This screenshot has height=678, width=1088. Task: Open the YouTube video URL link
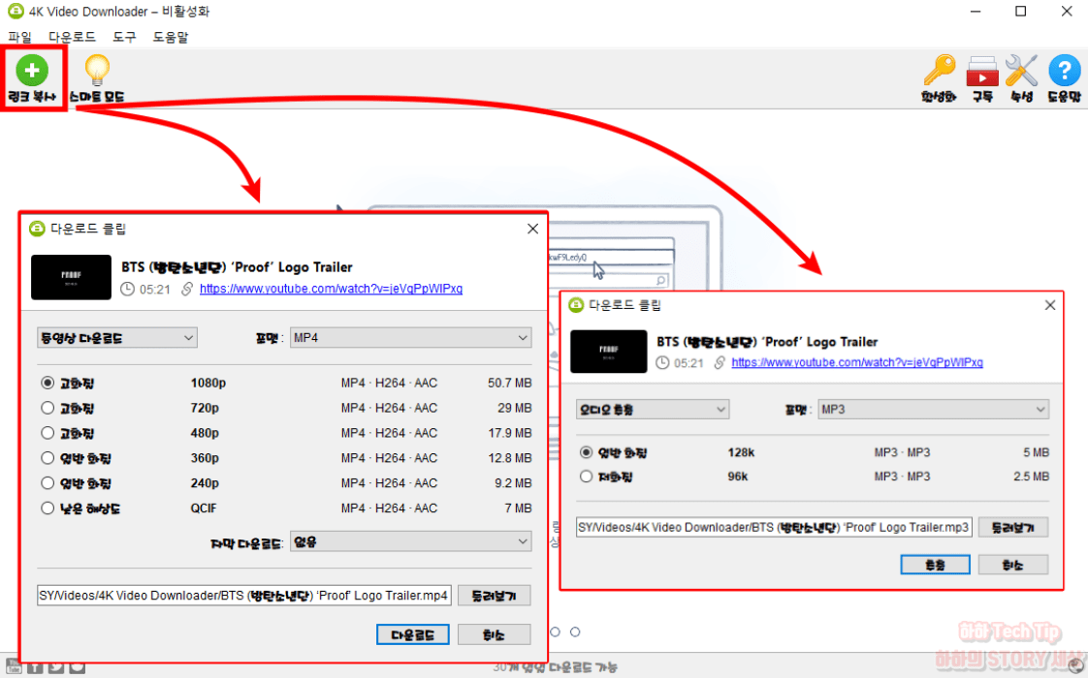click(x=331, y=288)
